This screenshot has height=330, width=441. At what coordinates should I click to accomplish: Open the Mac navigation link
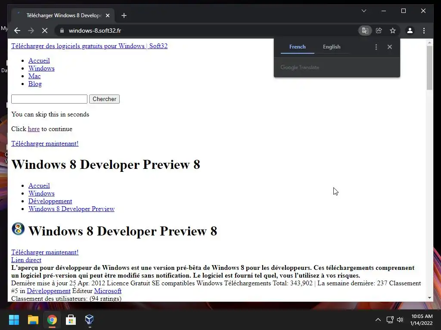tap(34, 76)
